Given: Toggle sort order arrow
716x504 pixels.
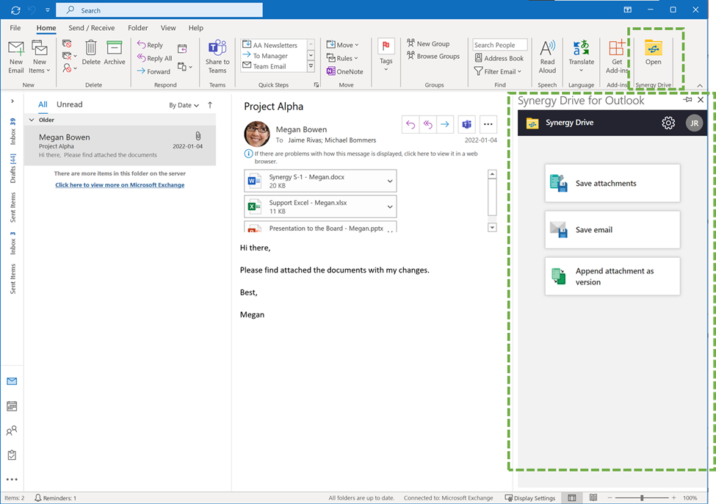Looking at the screenshot, I should pyautogui.click(x=210, y=105).
